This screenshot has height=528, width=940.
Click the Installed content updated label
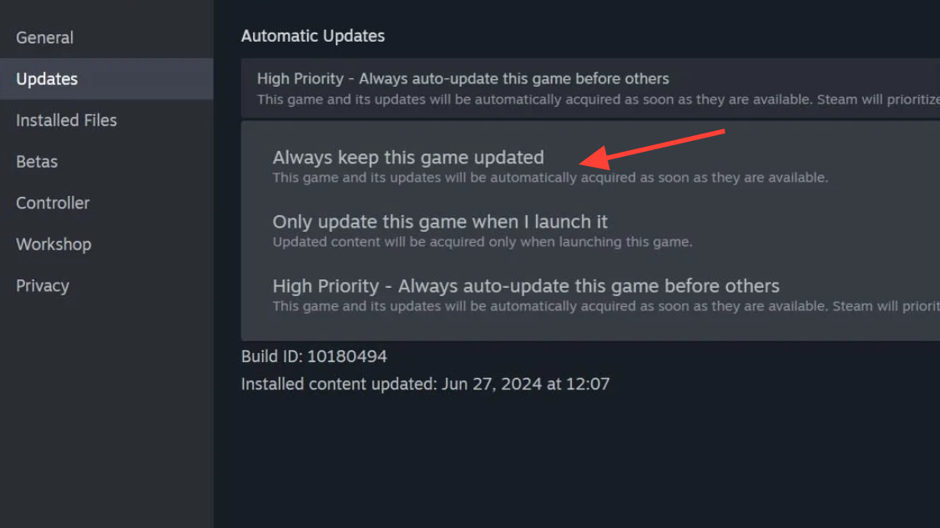pos(339,384)
